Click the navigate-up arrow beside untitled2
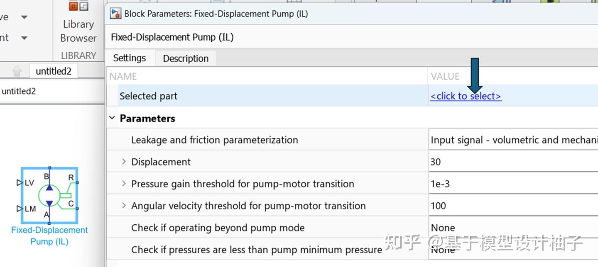 click(x=16, y=70)
